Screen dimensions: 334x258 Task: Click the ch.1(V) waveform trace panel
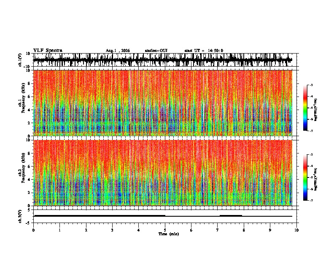point(166,60)
